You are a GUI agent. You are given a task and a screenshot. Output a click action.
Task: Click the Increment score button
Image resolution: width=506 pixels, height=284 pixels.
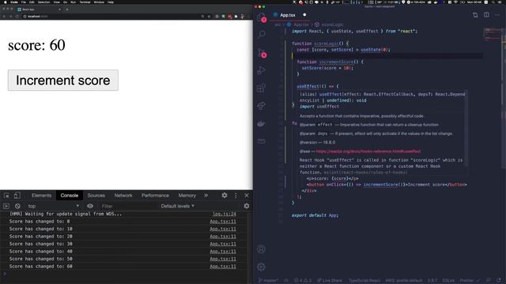tap(63, 80)
